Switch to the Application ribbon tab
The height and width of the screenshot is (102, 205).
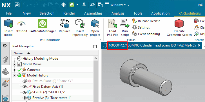point(160,13)
